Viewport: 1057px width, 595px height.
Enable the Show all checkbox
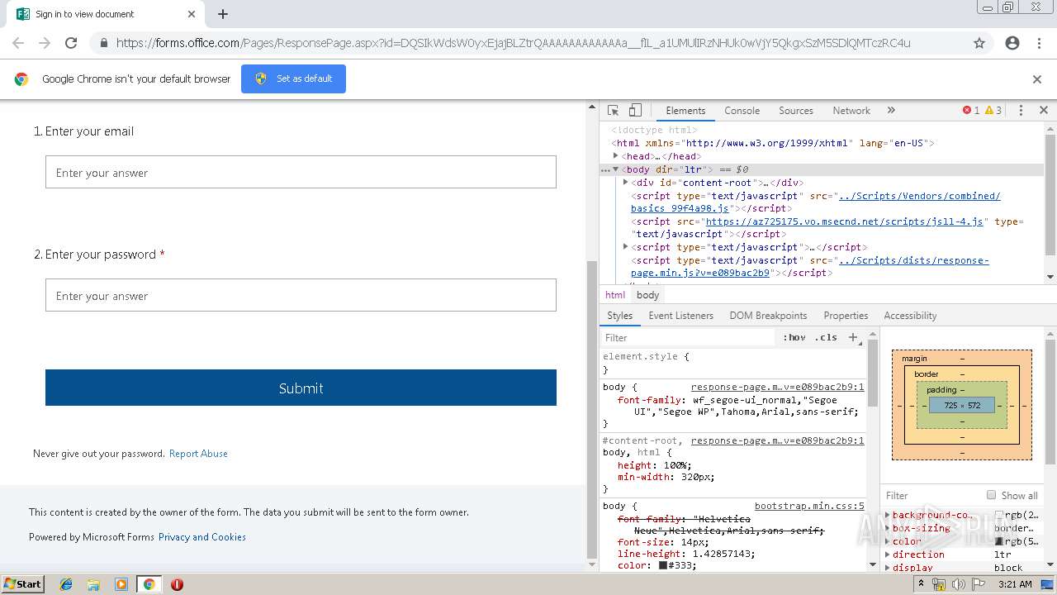click(991, 495)
